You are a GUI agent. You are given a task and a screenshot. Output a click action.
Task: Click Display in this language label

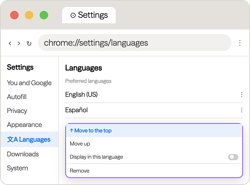click(96, 157)
